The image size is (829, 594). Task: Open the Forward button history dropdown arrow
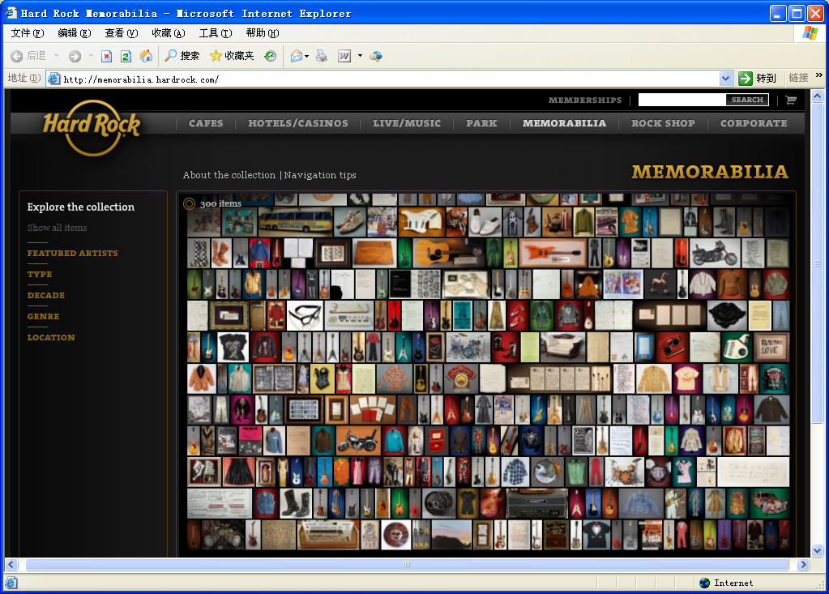91,56
